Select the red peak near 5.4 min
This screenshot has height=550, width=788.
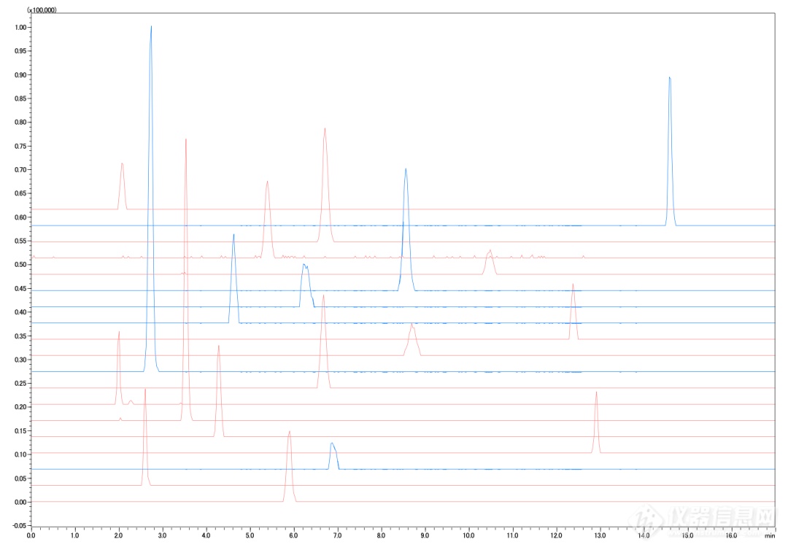coord(267,183)
